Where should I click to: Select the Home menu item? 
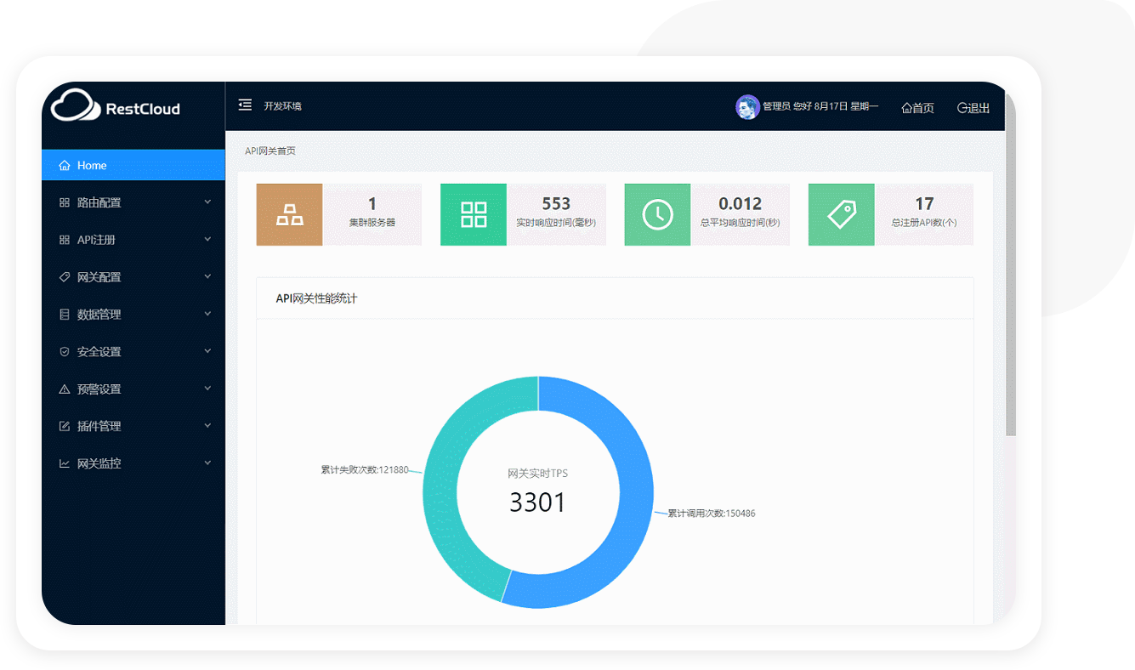point(133,165)
